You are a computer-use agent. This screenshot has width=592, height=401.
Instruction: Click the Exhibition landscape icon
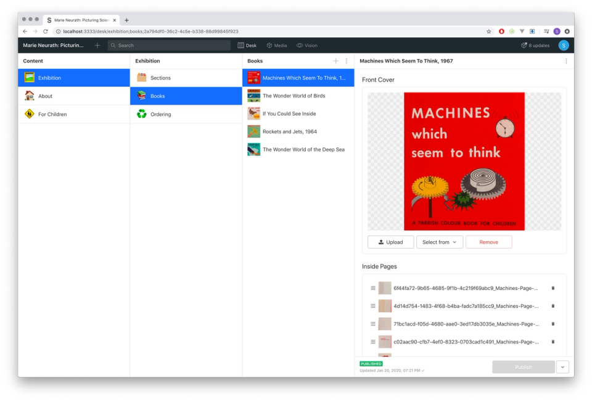(30, 77)
